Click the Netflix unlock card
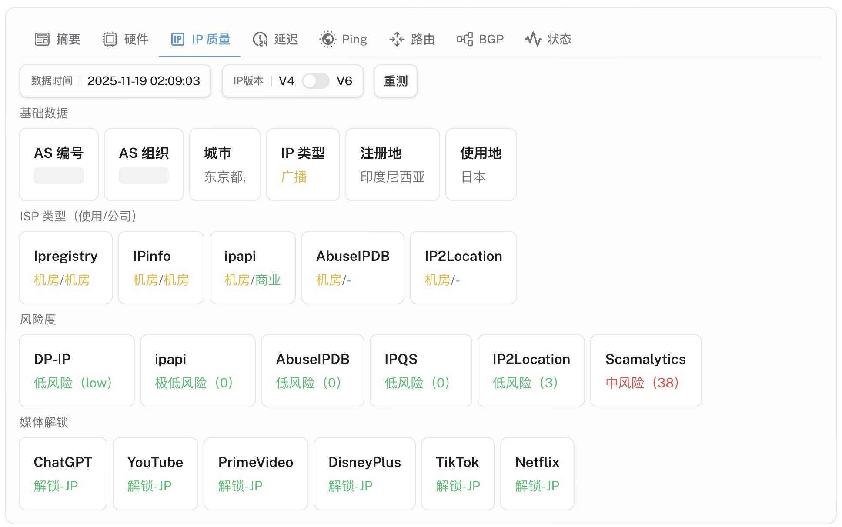This screenshot has height=527, width=842. point(537,474)
